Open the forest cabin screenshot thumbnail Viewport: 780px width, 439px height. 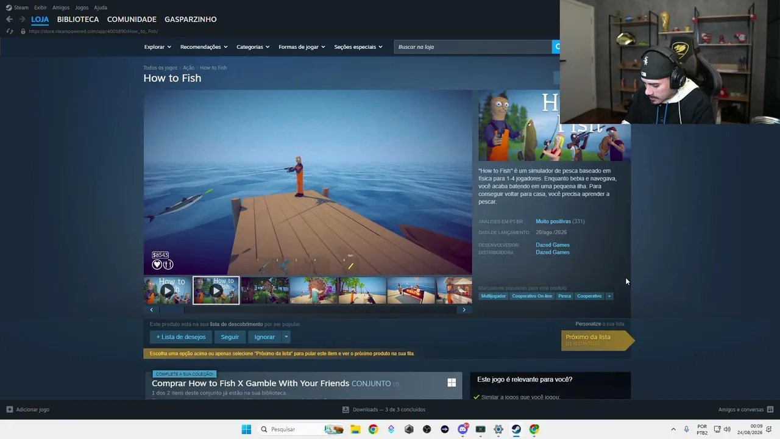click(x=264, y=290)
